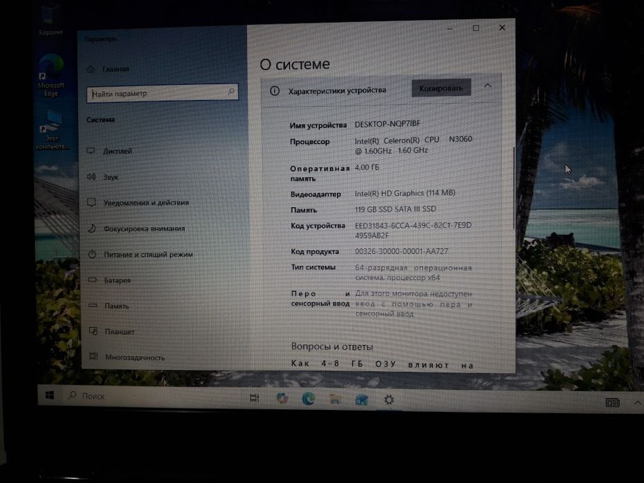
Task: Click the Home (Главная) house icon
Action: pos(91,69)
